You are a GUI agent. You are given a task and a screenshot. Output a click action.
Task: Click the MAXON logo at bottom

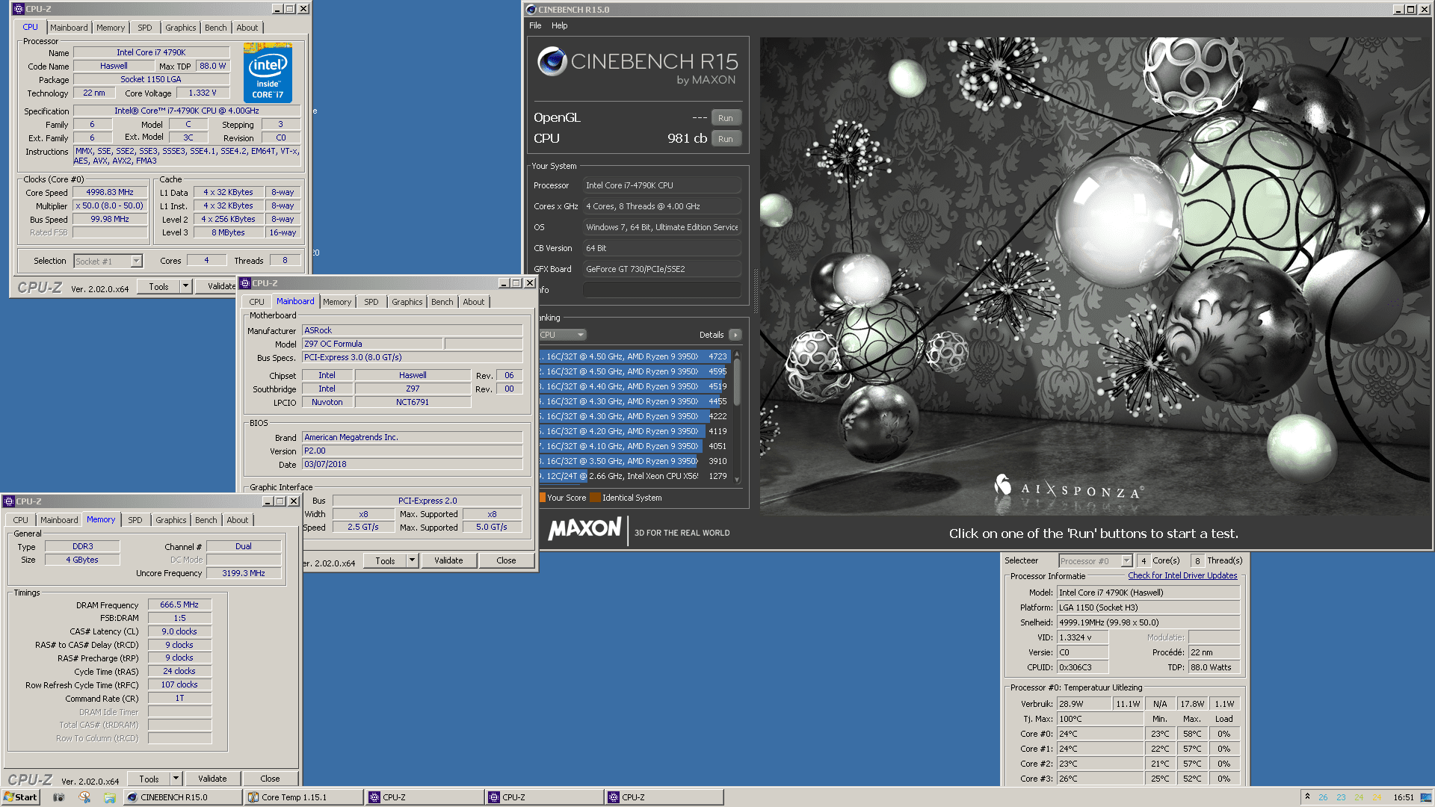pos(584,529)
